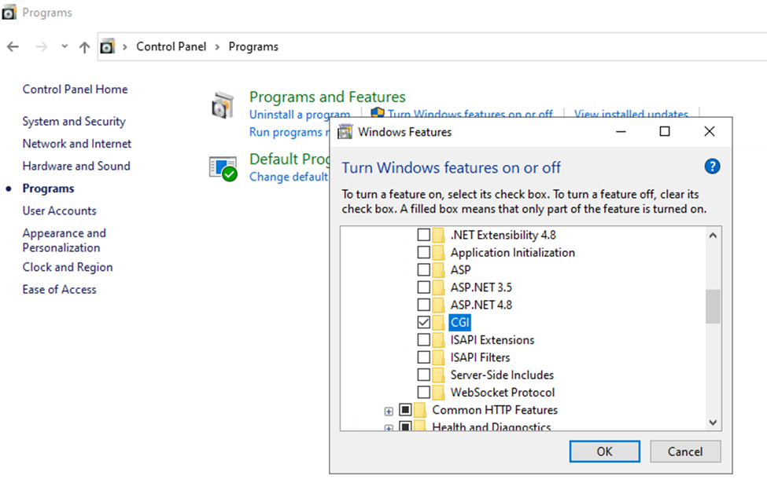
Task: Click the features list scrollbar thumb
Action: [713, 306]
